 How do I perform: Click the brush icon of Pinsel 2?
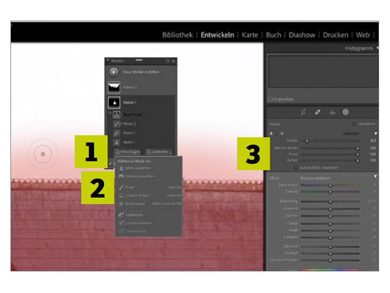point(116,124)
